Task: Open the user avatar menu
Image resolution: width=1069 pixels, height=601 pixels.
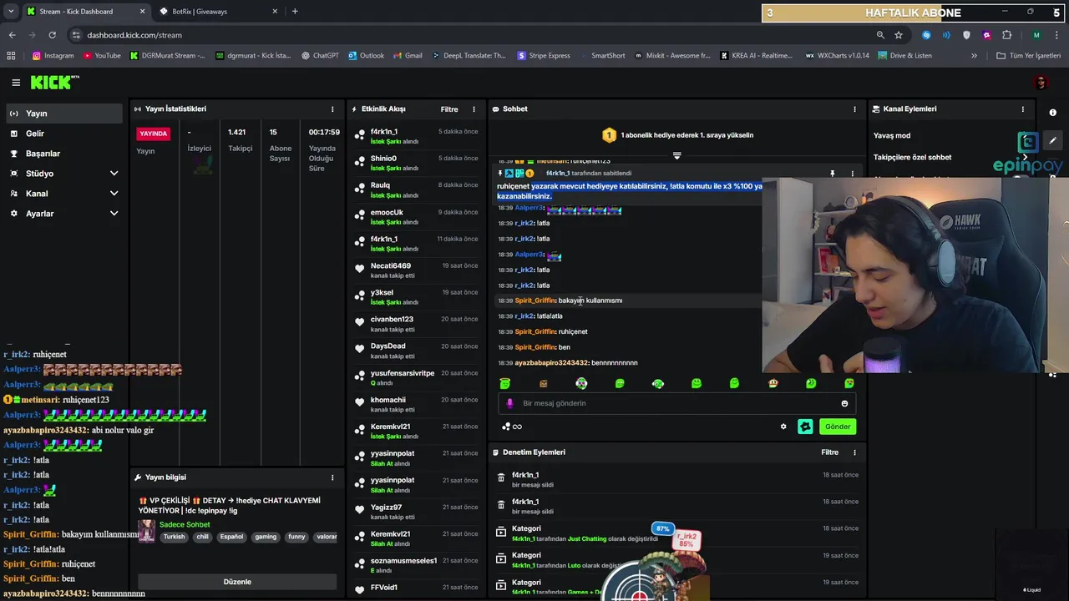Action: [x=1041, y=83]
